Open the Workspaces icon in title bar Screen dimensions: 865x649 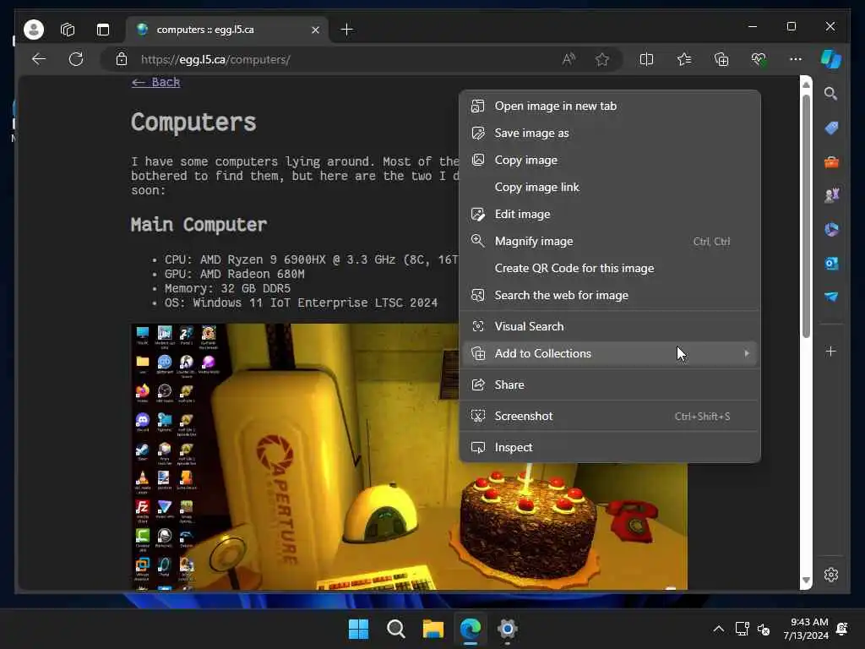68,30
